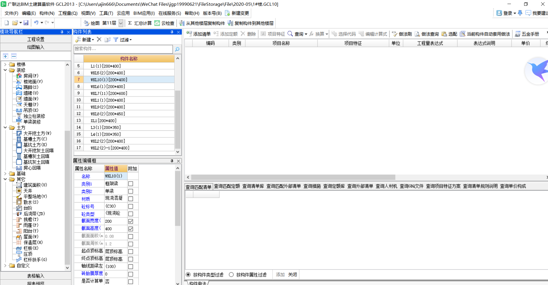Select 按构件类型过滤 radio button
The width and height of the screenshot is (548, 285).
click(x=188, y=275)
